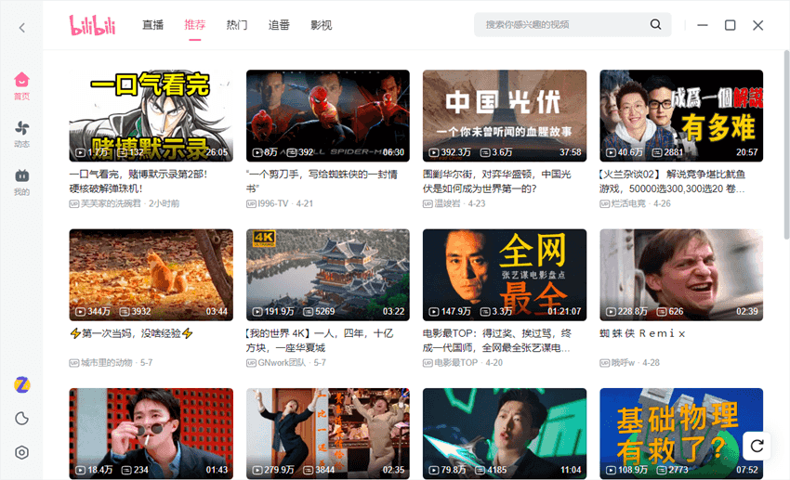
Task: Open the 动态 sidebar icon
Action: [x=21, y=134]
